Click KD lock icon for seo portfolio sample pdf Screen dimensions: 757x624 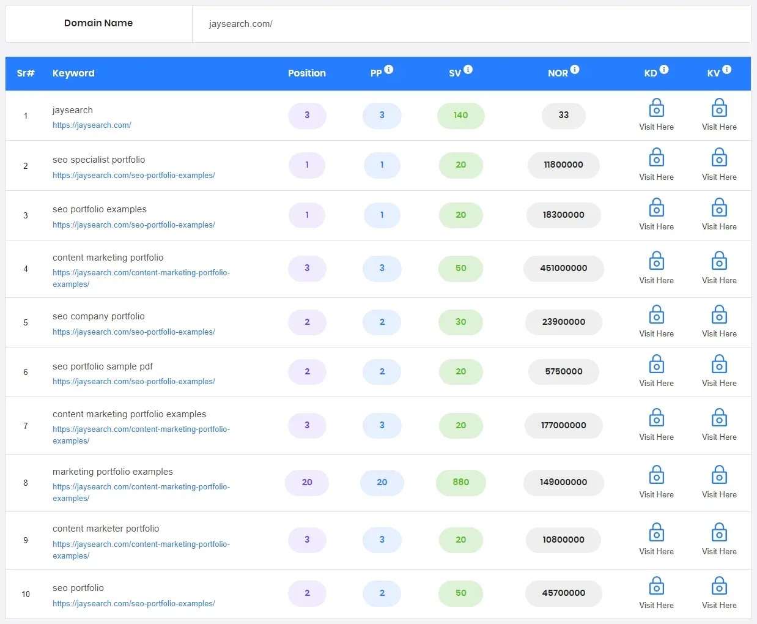pos(657,364)
